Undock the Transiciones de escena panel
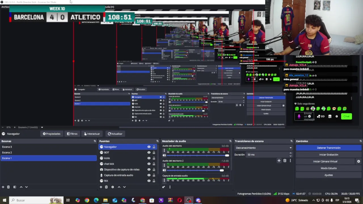 pyautogui.click(x=291, y=141)
